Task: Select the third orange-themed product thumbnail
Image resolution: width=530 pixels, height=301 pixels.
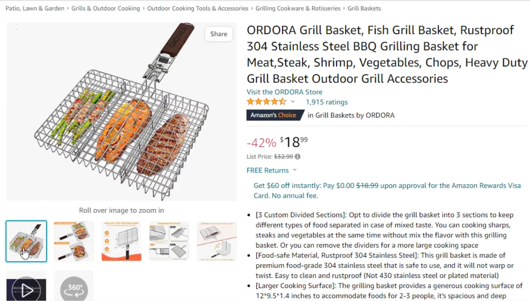Action: [121, 241]
